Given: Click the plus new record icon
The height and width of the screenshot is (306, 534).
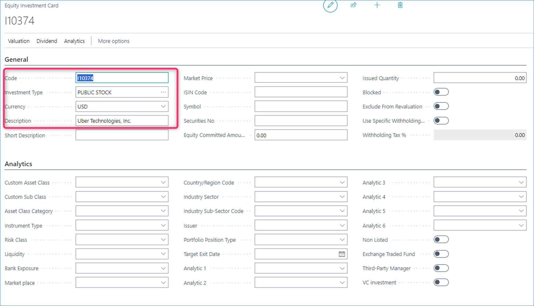Looking at the screenshot, I should tap(377, 5).
